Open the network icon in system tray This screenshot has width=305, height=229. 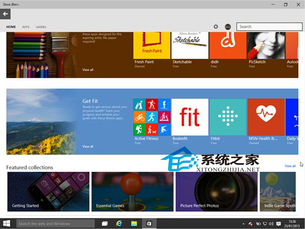click(265, 224)
